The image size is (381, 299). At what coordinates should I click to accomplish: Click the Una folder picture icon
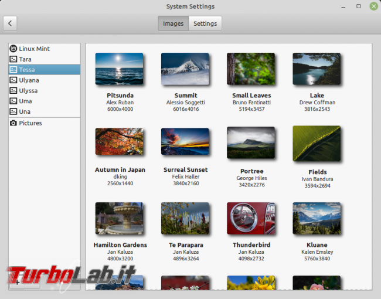click(x=13, y=111)
